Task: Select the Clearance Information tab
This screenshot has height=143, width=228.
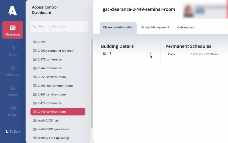Action: click(x=118, y=28)
